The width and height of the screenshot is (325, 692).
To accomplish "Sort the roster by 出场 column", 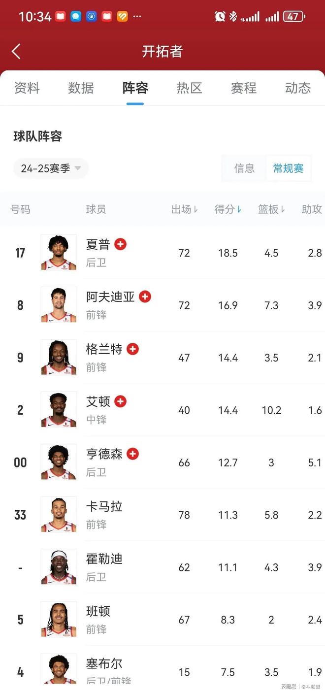I will click(184, 209).
